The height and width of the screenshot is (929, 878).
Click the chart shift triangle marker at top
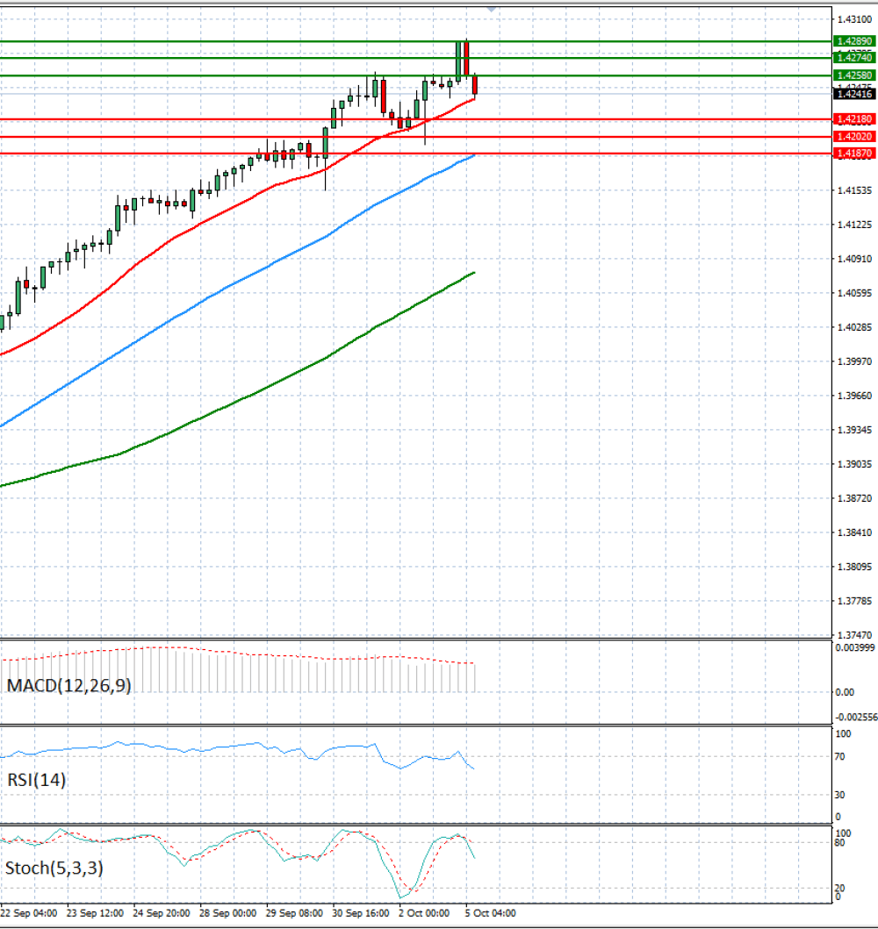492,10
